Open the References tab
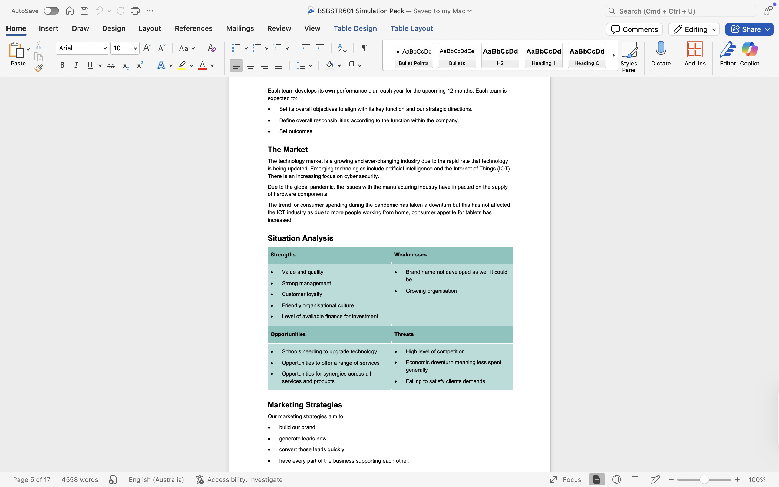 click(193, 28)
